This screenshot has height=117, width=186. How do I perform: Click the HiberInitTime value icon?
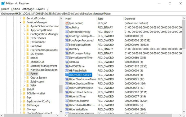coord(67,96)
